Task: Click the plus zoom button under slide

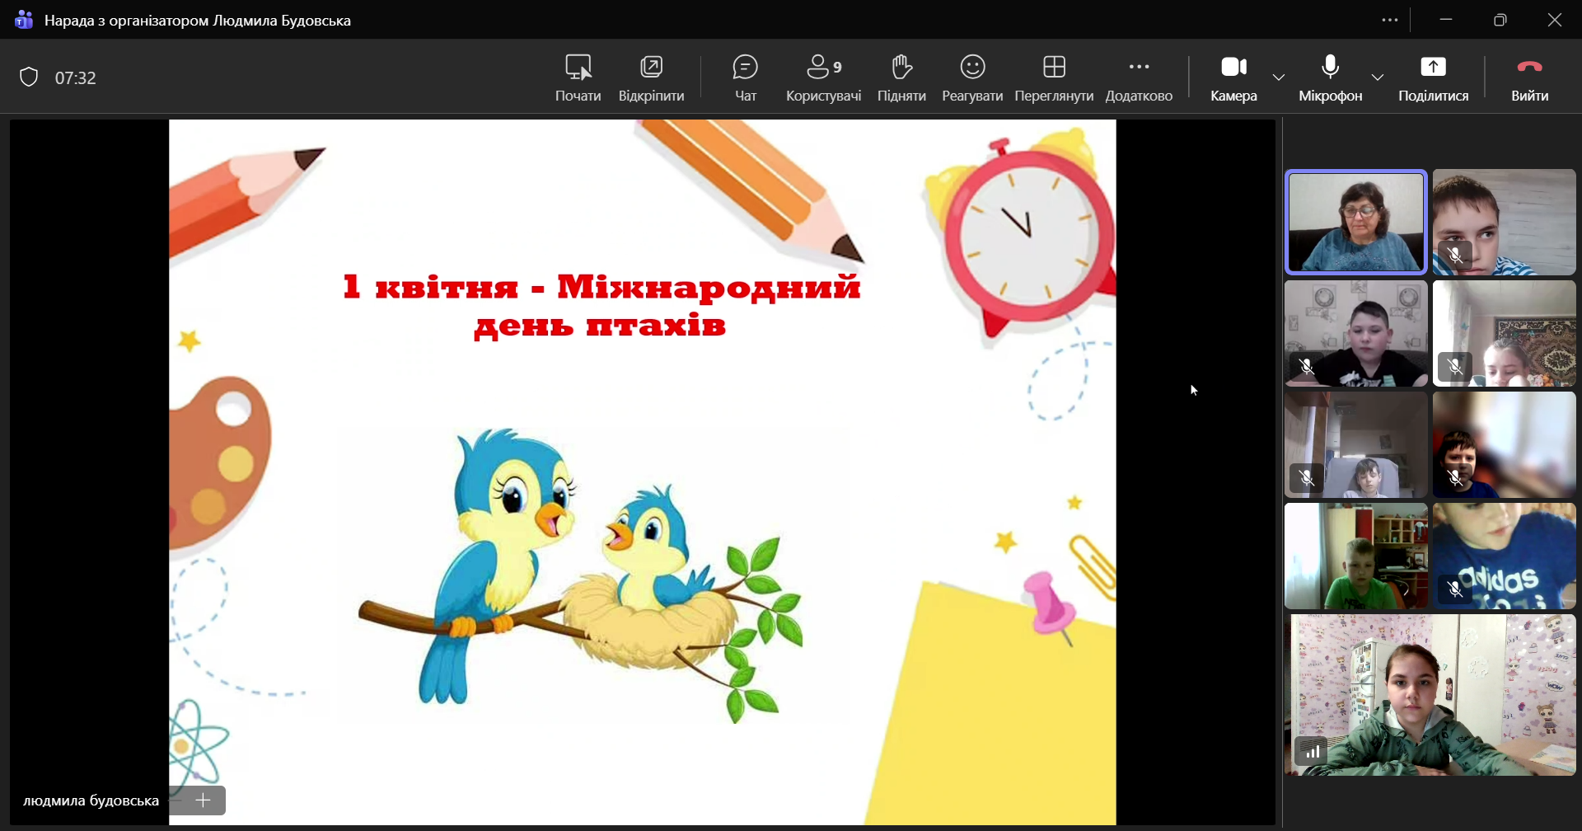Action: coord(204,800)
